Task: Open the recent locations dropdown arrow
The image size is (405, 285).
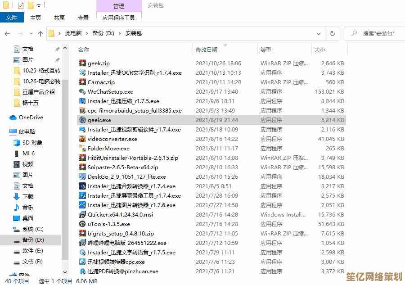Action: [31, 33]
